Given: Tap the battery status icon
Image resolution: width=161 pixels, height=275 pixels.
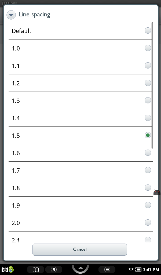Looking at the screenshot, I should 138,269.
